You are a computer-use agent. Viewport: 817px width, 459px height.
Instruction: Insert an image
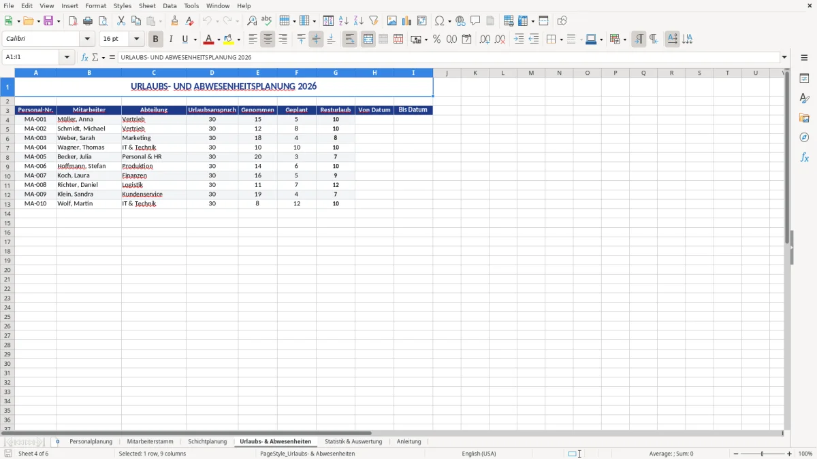pyautogui.click(x=392, y=20)
